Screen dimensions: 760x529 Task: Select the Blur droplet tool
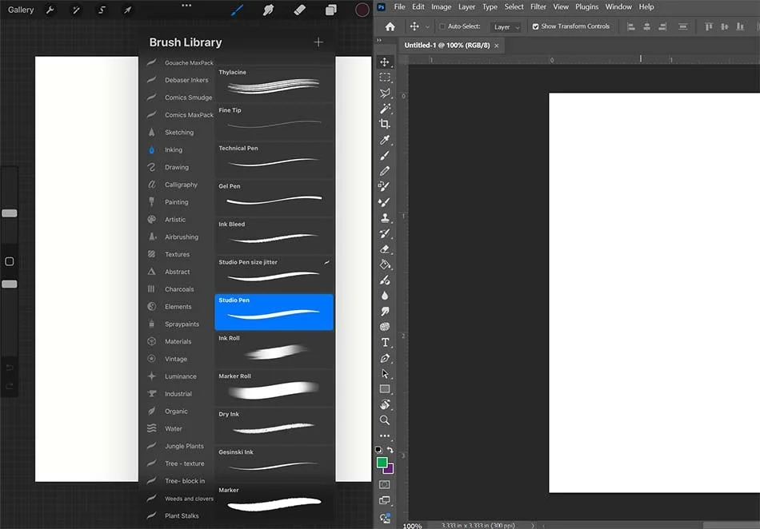coord(385,296)
